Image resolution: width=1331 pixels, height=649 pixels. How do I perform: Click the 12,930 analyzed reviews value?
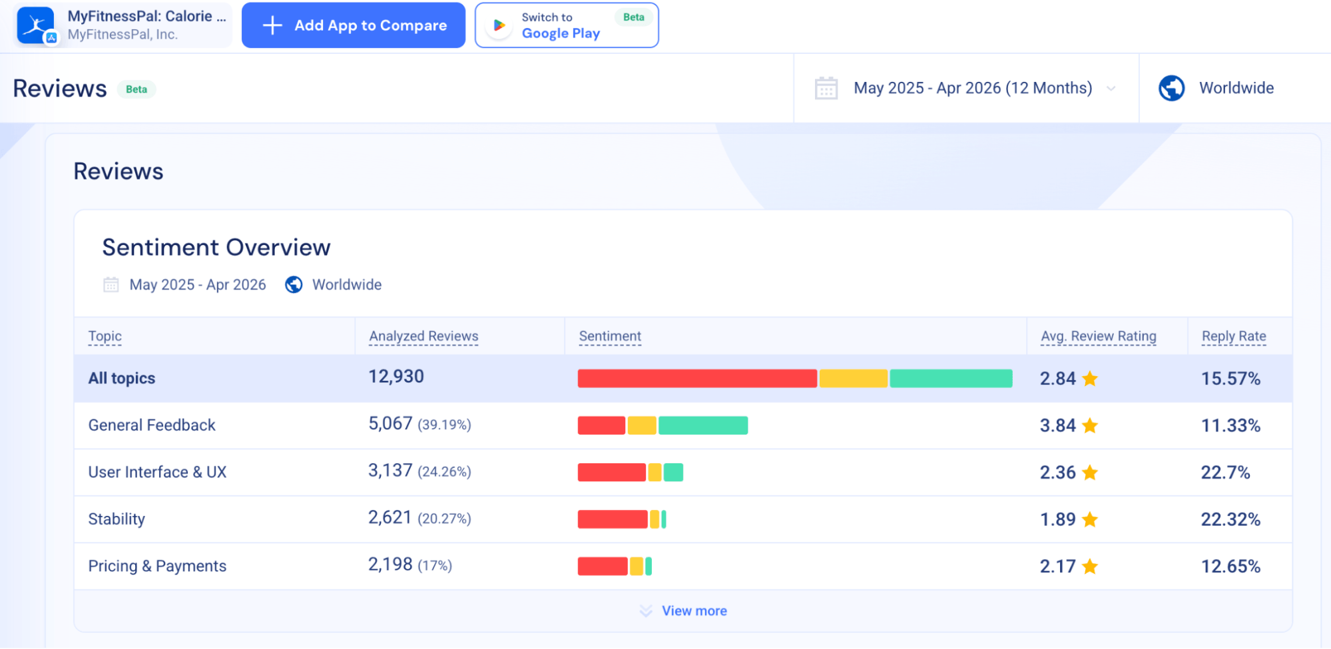396,377
